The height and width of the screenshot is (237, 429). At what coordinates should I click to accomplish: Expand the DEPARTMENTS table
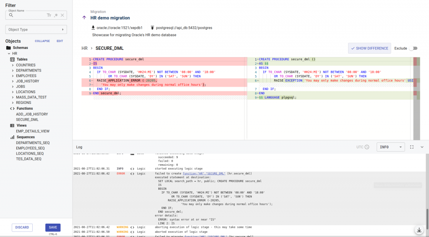(x=13, y=70)
